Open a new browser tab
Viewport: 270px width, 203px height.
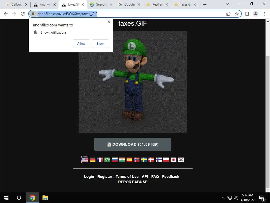(205, 4)
